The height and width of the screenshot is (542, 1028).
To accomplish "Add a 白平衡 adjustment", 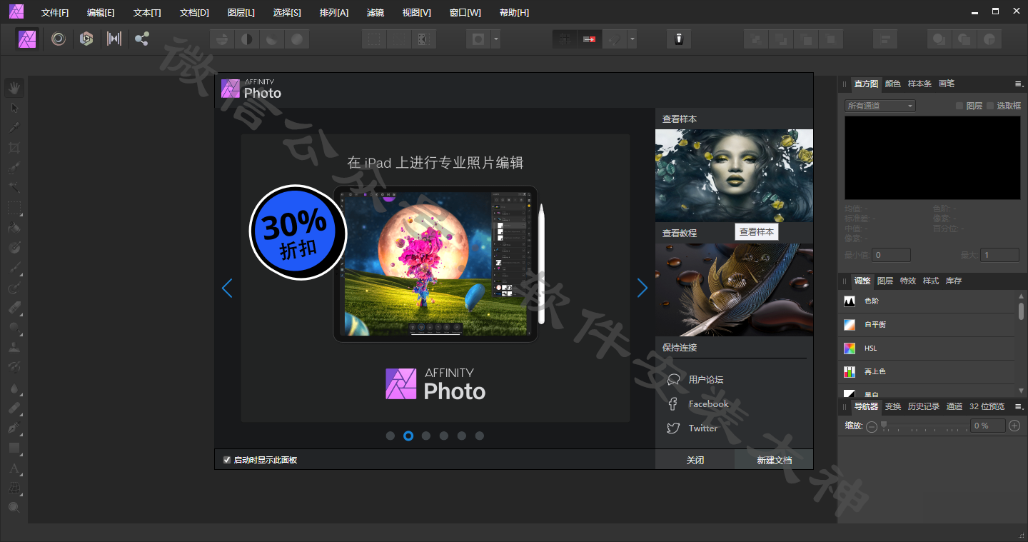I will [x=926, y=325].
